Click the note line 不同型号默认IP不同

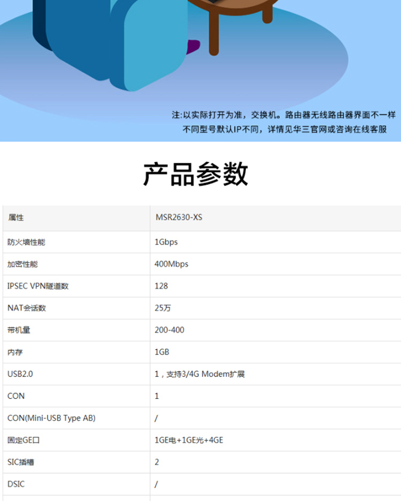pos(284,129)
